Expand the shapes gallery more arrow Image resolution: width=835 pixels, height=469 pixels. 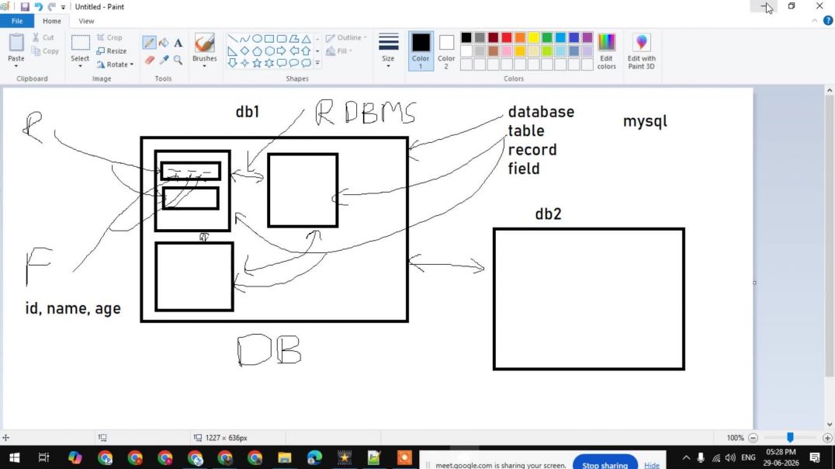[x=317, y=63]
